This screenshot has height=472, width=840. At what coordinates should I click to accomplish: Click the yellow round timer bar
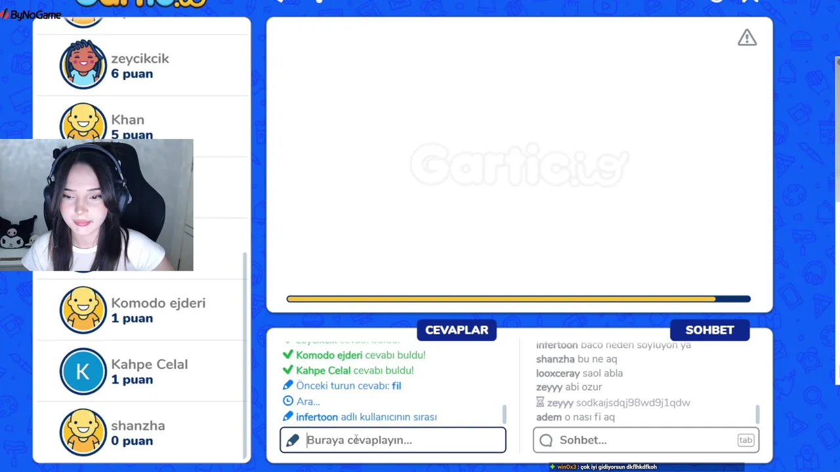coord(518,299)
